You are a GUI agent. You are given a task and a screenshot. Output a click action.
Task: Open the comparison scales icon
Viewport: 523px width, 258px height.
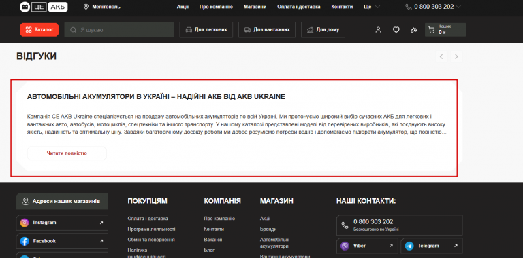(413, 30)
